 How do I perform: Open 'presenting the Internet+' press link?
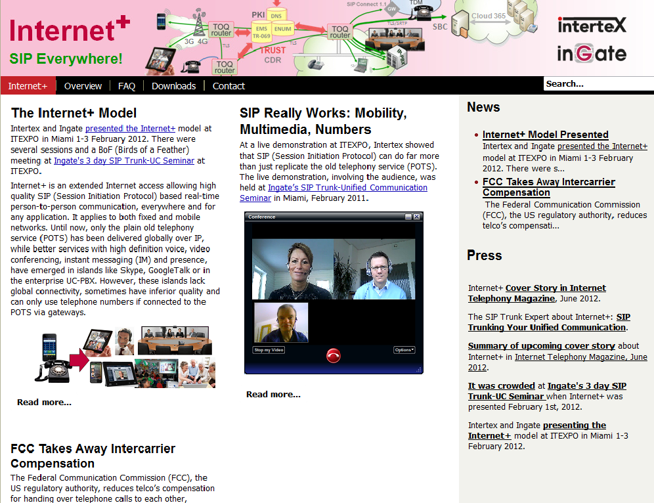point(537,430)
